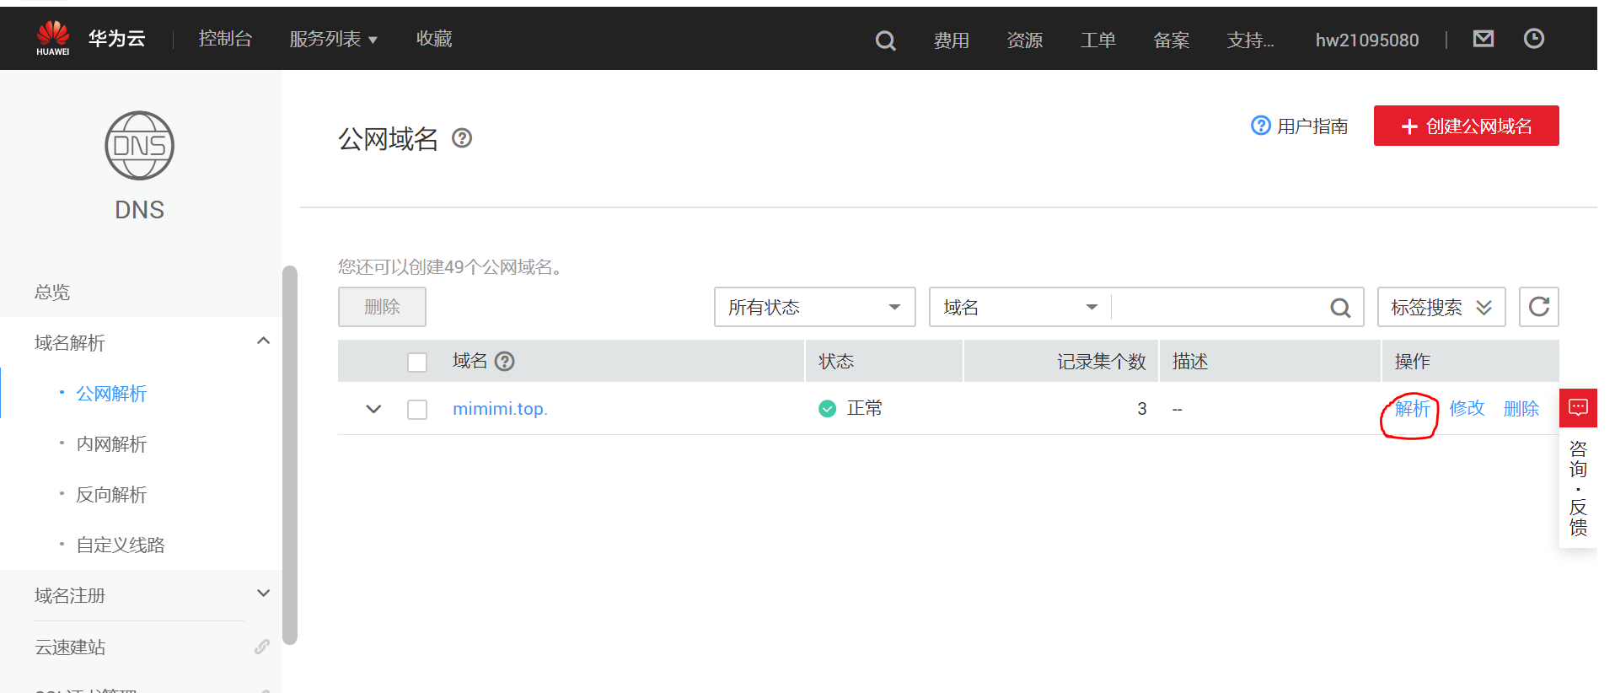
Task: Select 反向解析 in the sidebar
Action: [111, 495]
